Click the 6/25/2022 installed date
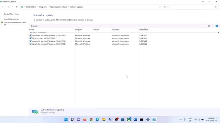Image resolution: width=220 pixels, height=123 pixels. pos(143,44)
